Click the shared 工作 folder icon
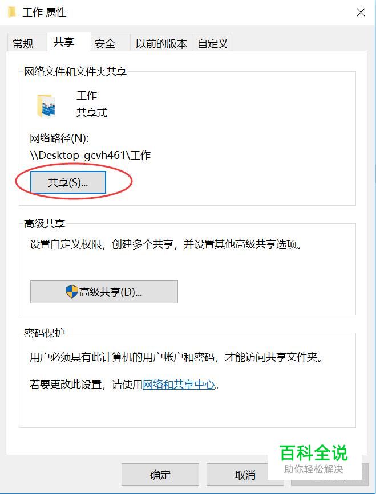Image resolution: width=376 pixels, height=494 pixels. 46,106
